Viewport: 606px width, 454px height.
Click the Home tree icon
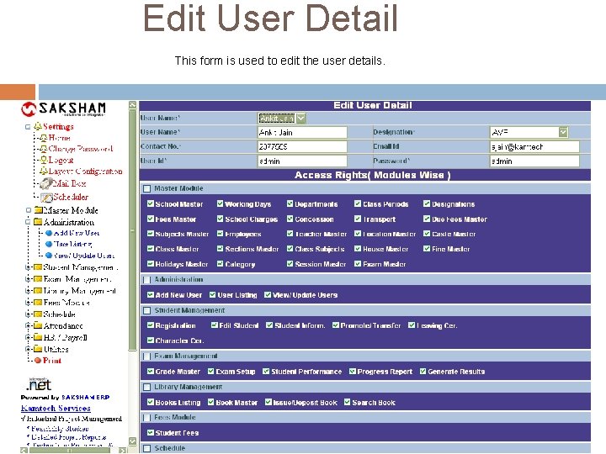tap(44, 138)
